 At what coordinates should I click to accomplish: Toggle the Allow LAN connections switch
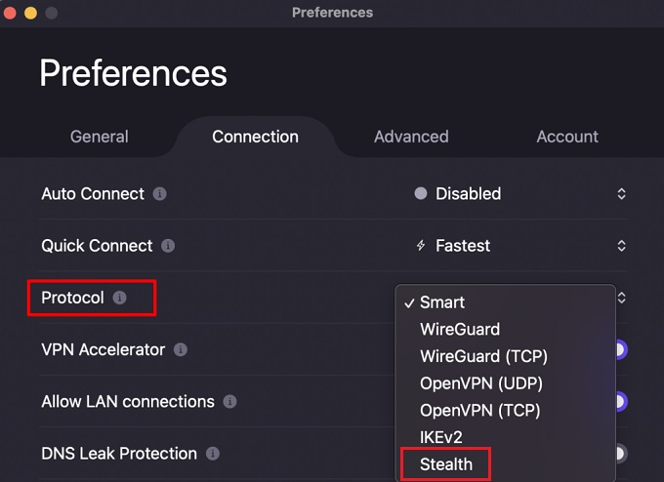click(619, 401)
